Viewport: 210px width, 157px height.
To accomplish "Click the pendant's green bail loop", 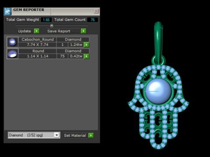I will [158, 42].
